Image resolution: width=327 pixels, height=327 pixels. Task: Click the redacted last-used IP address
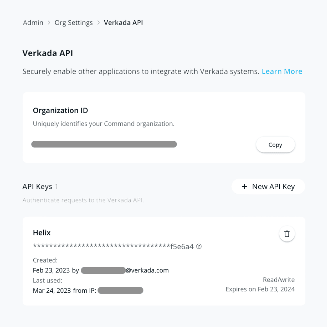pyautogui.click(x=120, y=290)
